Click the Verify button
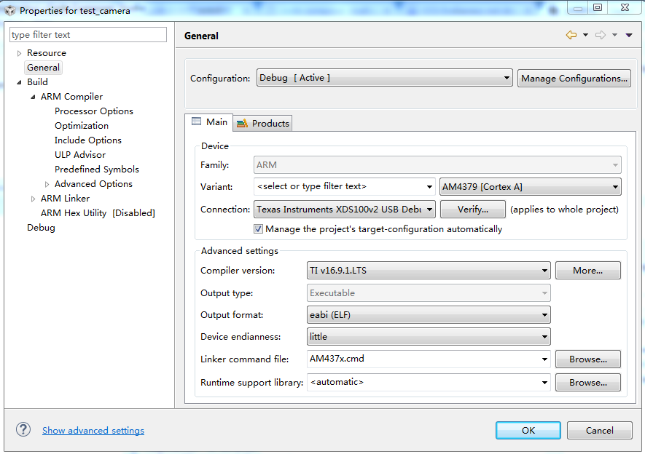The height and width of the screenshot is (454, 645). point(473,210)
